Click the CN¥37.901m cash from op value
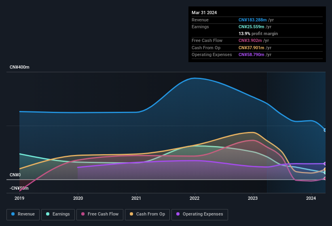Image resolution: width=332 pixels, height=226 pixels. (x=252, y=48)
